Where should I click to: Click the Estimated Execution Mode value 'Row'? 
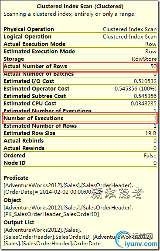point(150,52)
